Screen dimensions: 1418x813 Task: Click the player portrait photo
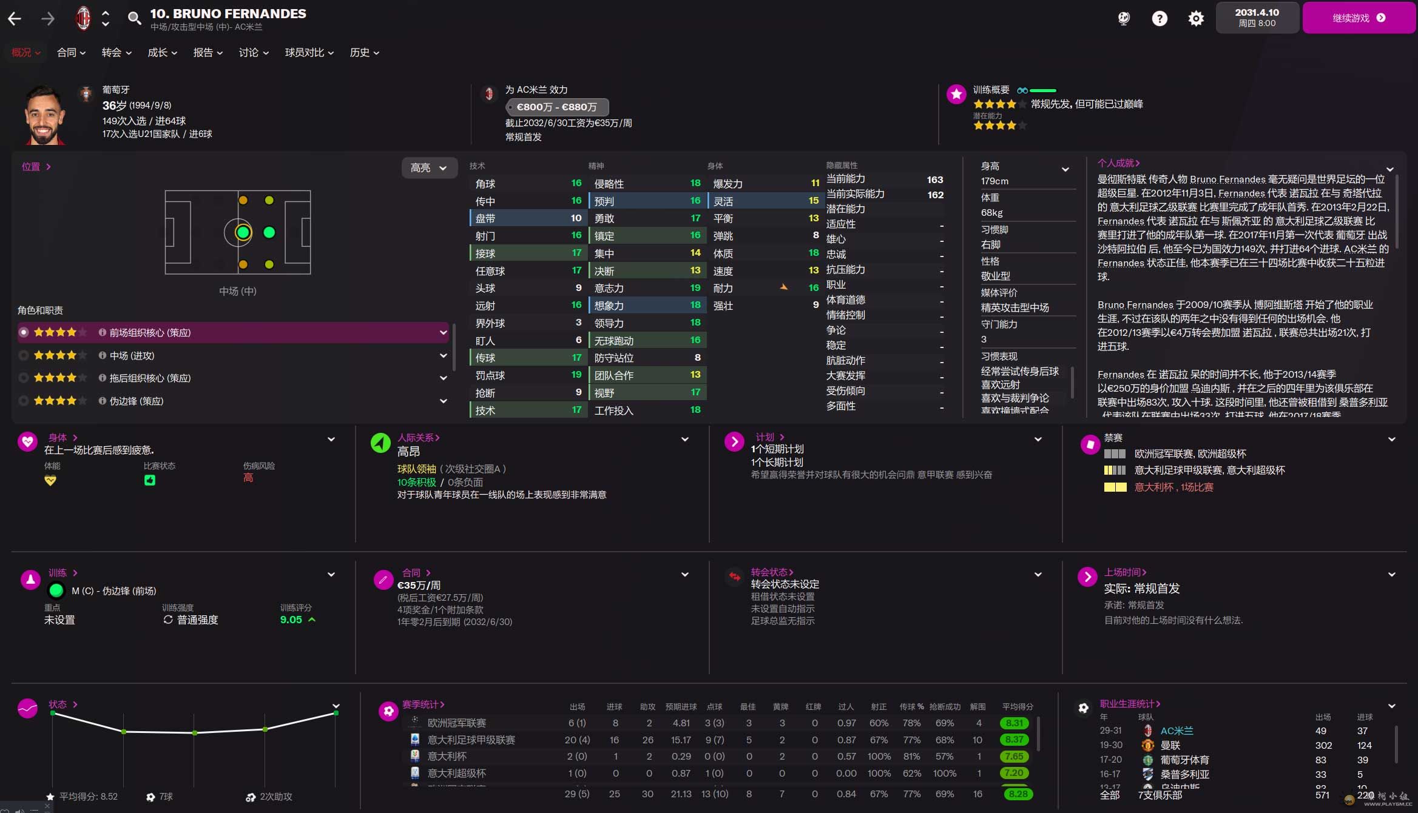click(x=44, y=115)
